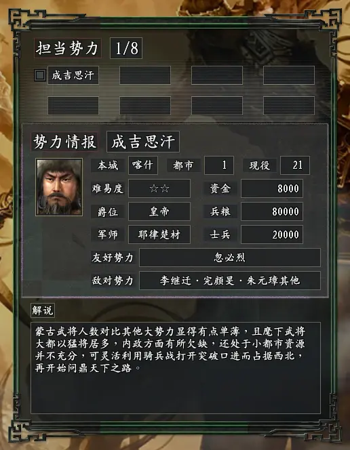Click the 解说 description label

coord(43,310)
